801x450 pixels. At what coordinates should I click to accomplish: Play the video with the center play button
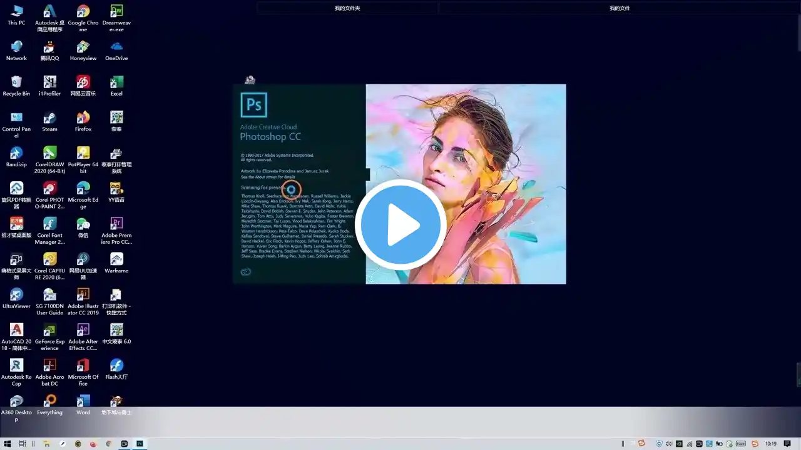pyautogui.click(x=400, y=225)
